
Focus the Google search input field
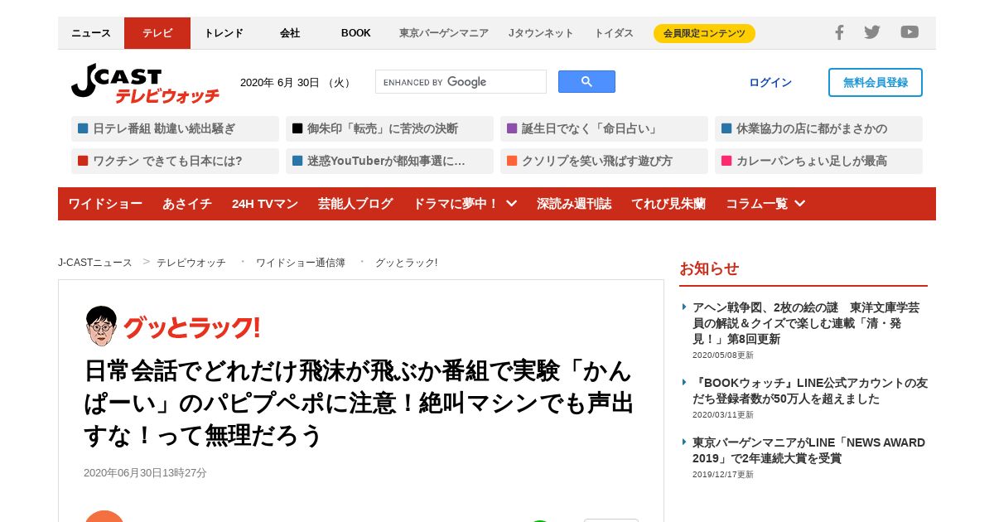tap(461, 82)
